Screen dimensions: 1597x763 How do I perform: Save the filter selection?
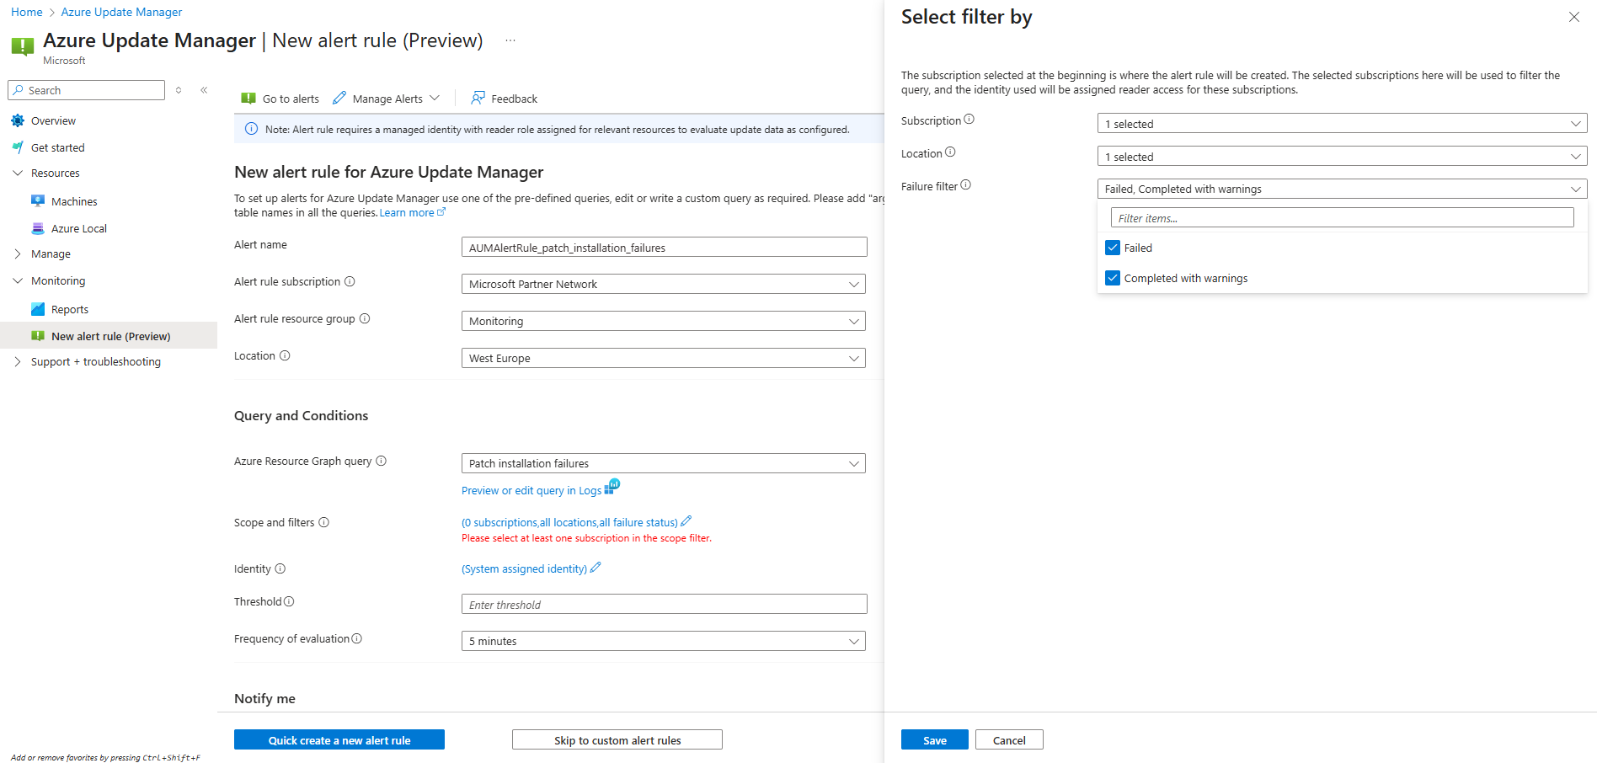click(935, 739)
